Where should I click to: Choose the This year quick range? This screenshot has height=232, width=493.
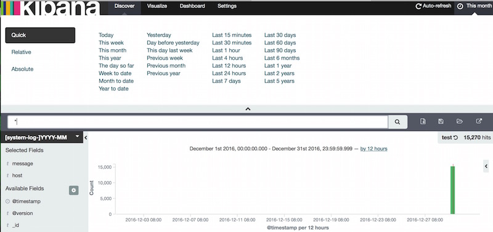click(110, 58)
